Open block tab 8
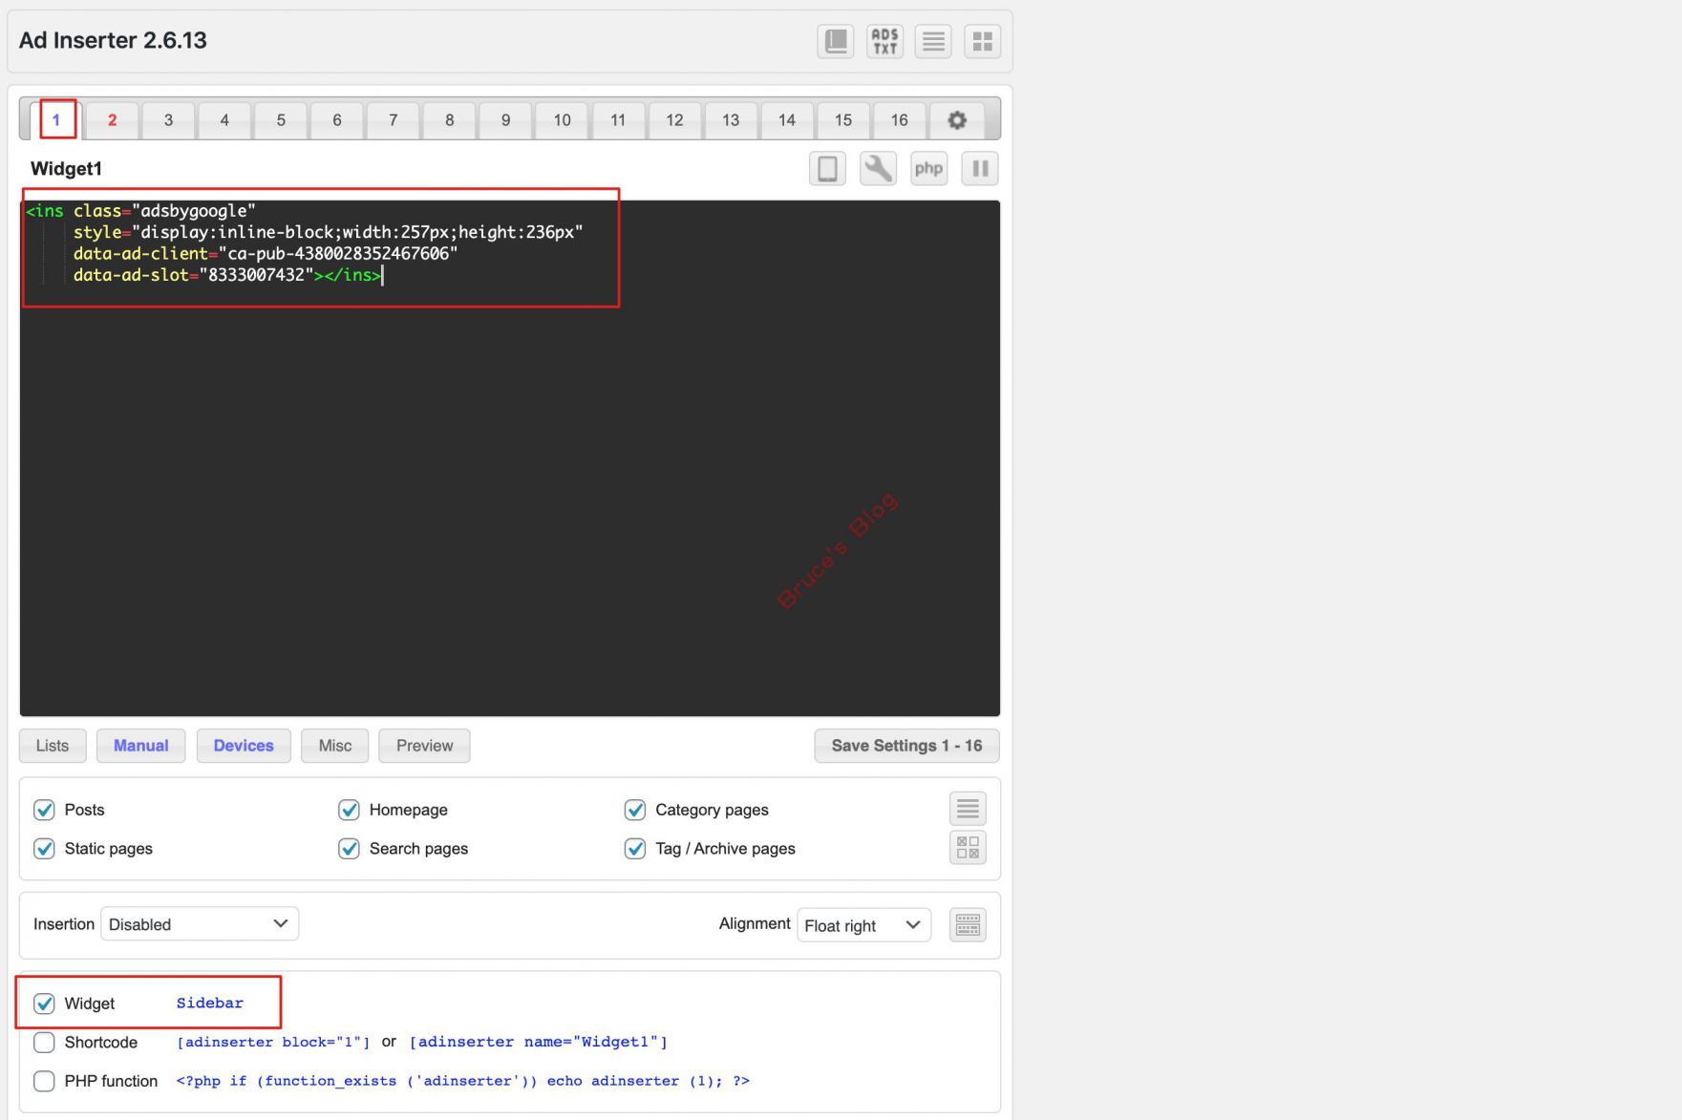Viewport: 1682px width, 1120px height. [x=449, y=120]
